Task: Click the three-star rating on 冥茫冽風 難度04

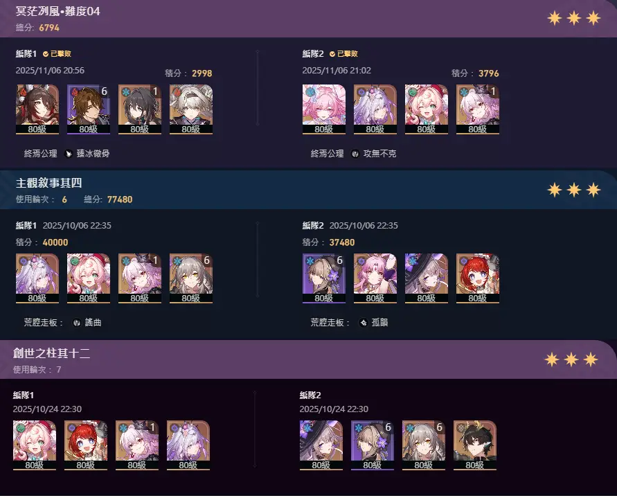Action: (573, 18)
